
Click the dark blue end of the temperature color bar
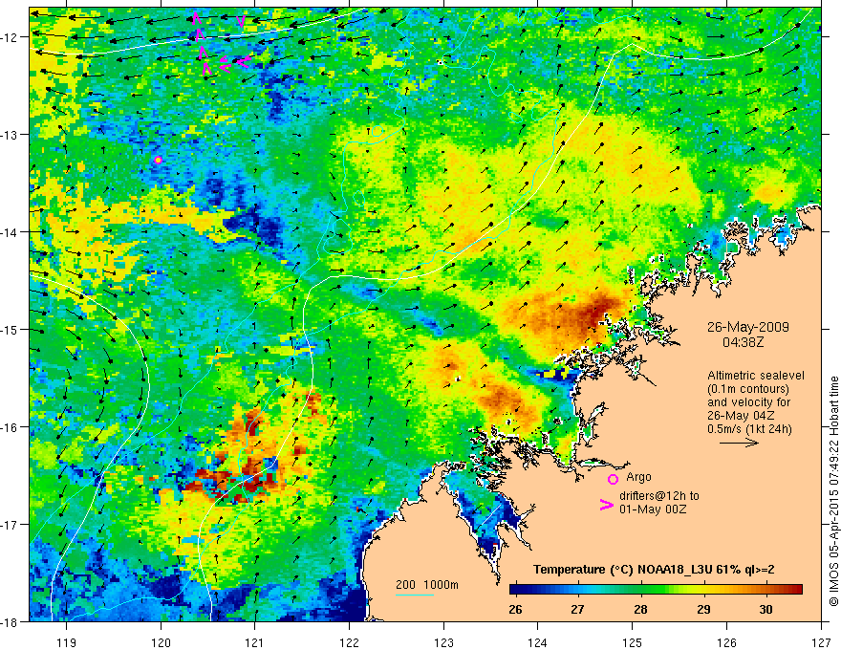515,589
